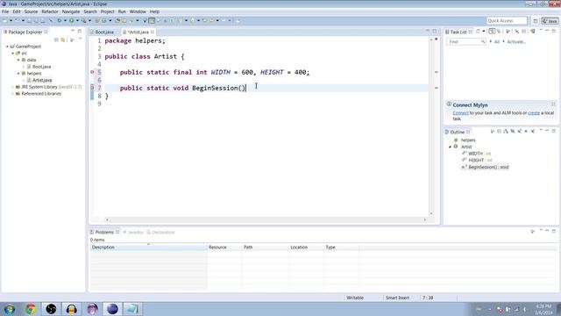Open Windows Start menu

[10, 309]
